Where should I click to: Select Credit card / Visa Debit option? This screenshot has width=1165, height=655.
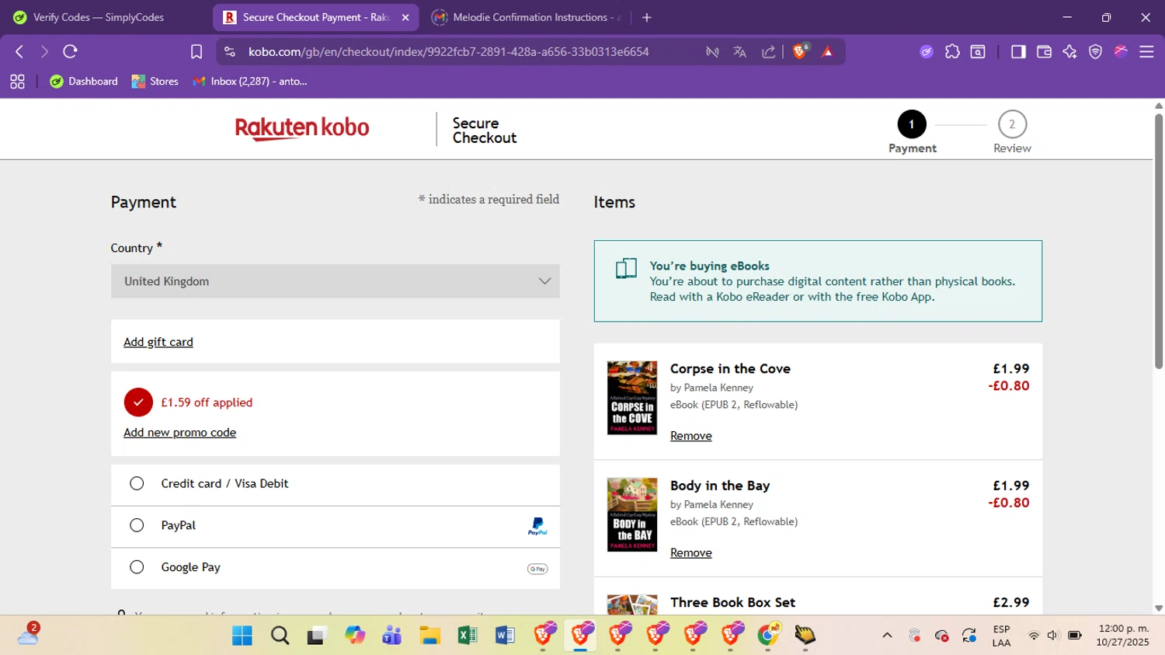tap(137, 484)
